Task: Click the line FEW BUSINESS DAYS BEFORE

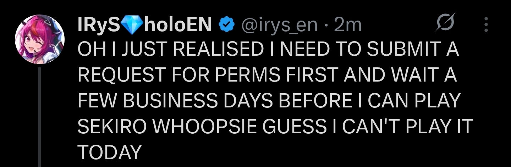Action: (x=269, y=101)
